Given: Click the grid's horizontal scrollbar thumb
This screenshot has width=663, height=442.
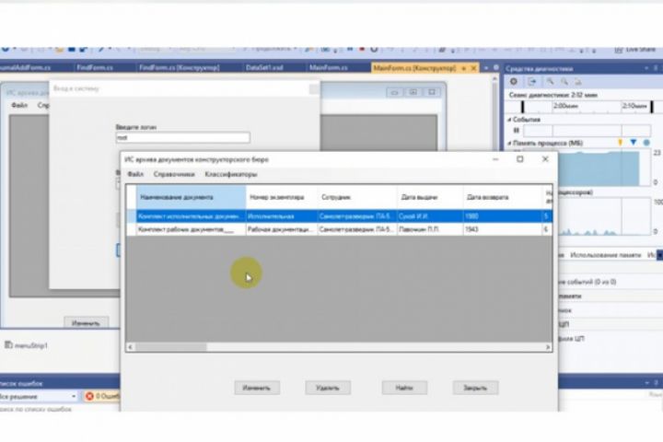Looking at the screenshot, I should tap(171, 347).
